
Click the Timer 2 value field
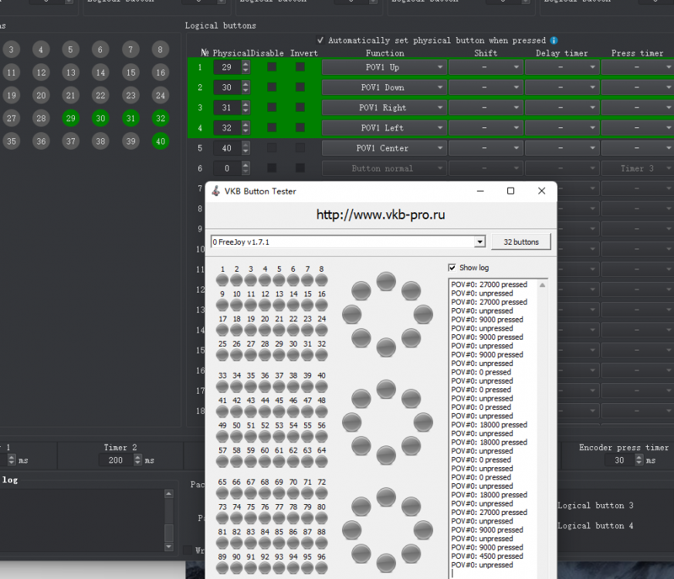pyautogui.click(x=115, y=460)
